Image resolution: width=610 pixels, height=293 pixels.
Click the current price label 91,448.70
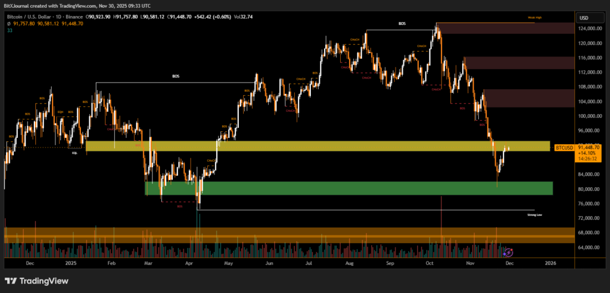tap(589, 147)
